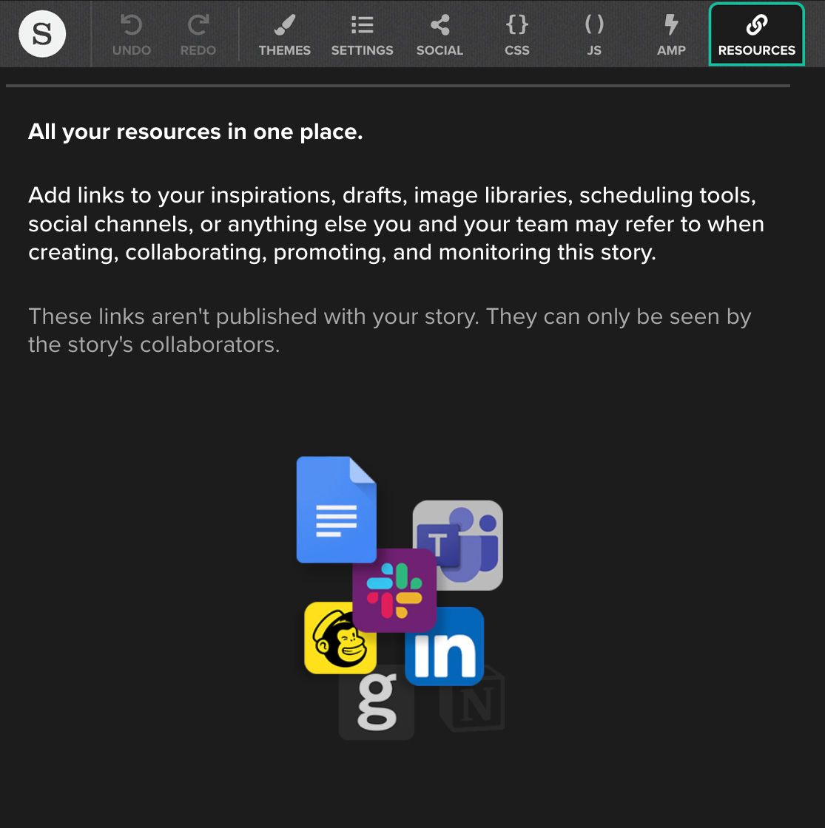Screen dimensions: 825x828
Task: Open the AMP panel
Action: tap(671, 35)
